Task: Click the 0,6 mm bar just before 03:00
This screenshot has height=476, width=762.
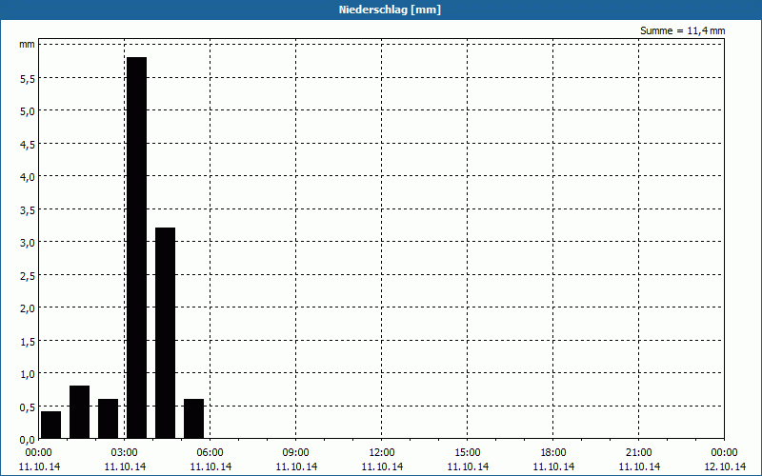Action: (x=108, y=419)
